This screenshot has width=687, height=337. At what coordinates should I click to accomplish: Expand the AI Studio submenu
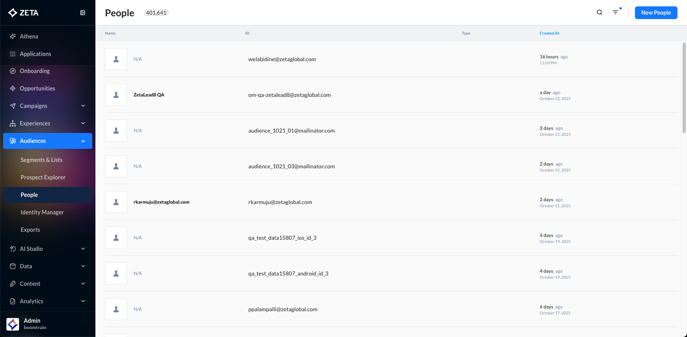83,249
